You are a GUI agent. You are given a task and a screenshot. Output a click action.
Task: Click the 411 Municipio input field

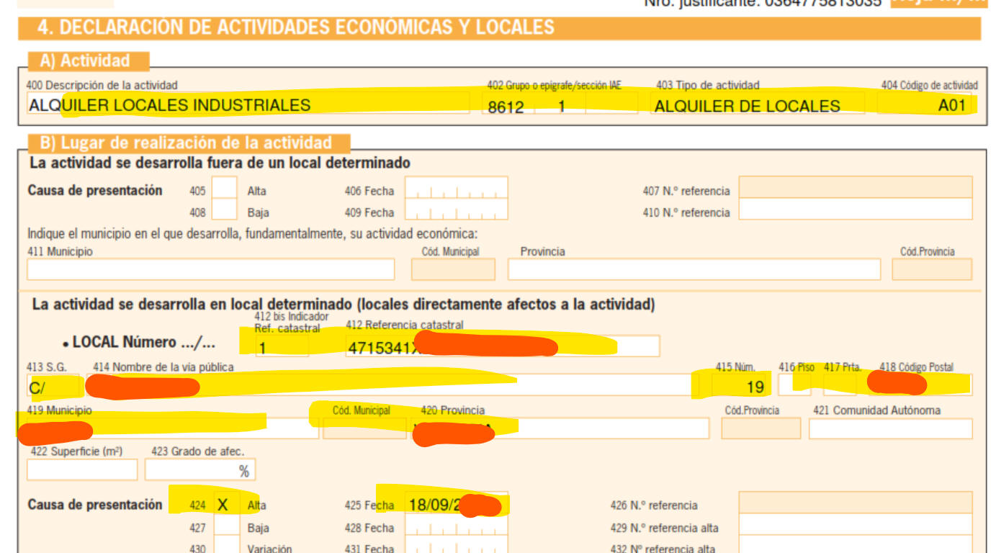coord(210,269)
